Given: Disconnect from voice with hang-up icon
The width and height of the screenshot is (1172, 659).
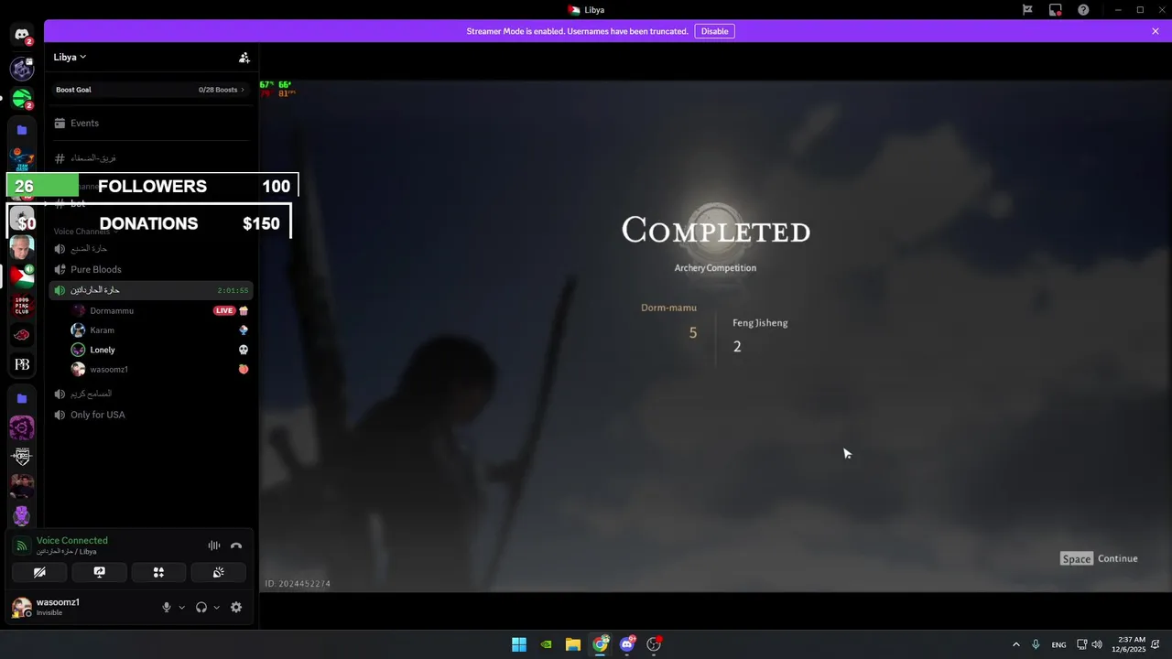Looking at the screenshot, I should pos(236,546).
